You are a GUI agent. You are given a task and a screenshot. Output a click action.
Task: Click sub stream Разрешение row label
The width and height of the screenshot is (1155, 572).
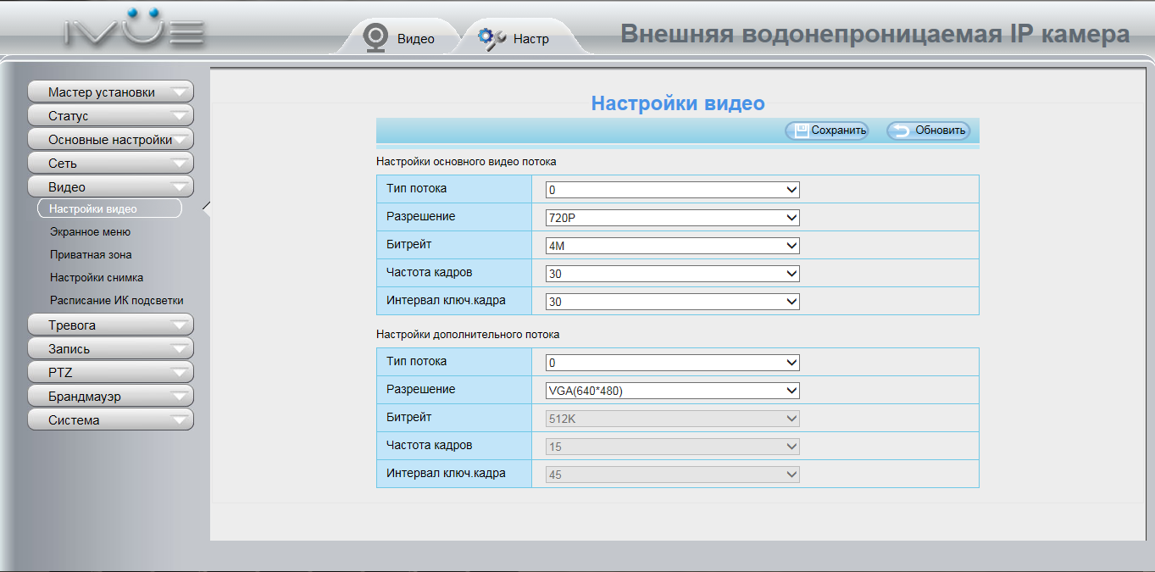420,389
